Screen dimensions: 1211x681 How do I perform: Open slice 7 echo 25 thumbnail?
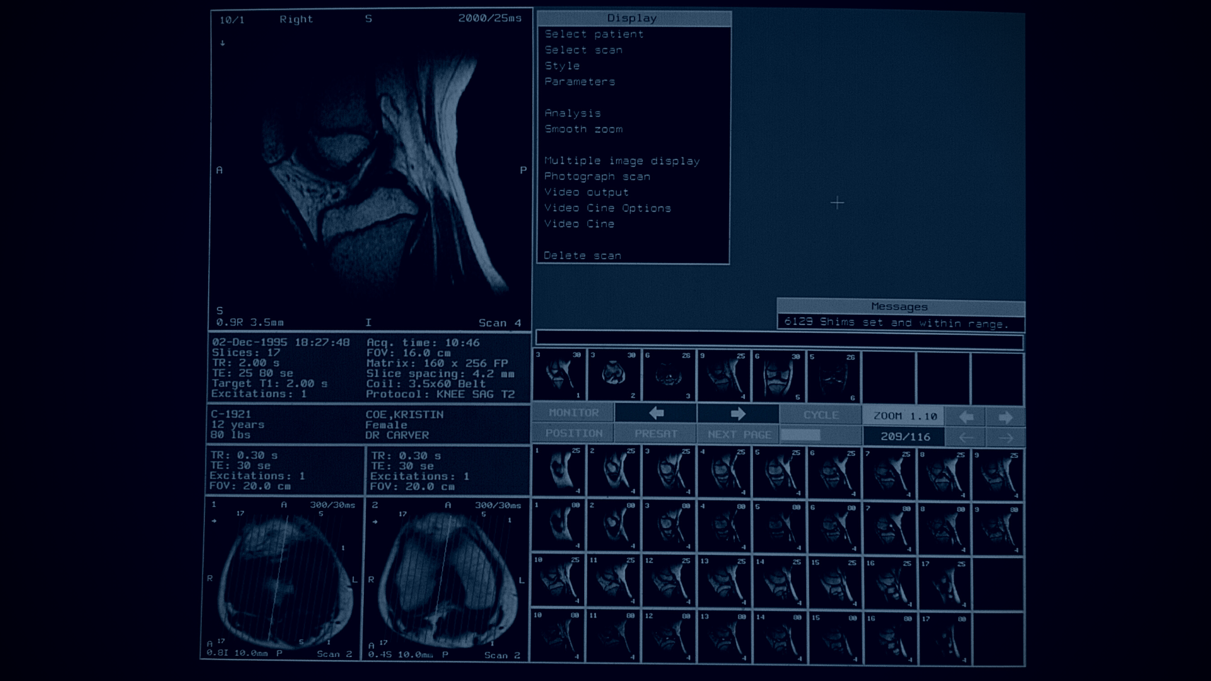889,474
